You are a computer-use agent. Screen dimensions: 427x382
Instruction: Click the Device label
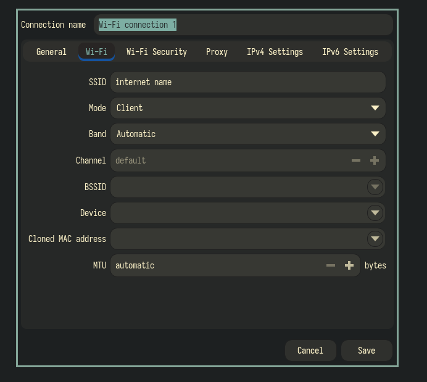93,213
